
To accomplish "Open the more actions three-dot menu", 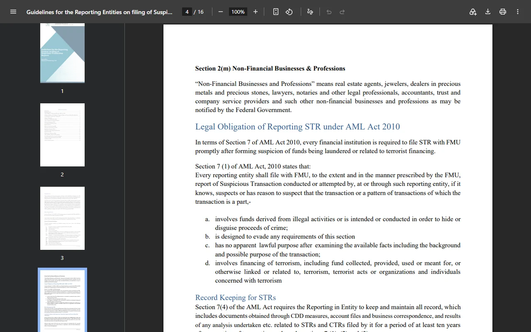I will (518, 12).
